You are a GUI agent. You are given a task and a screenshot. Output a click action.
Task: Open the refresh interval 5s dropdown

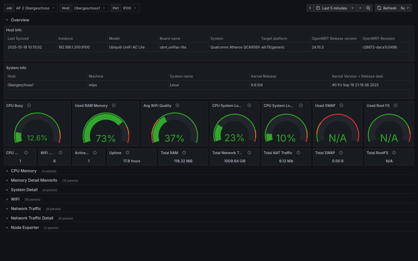[x=405, y=8]
